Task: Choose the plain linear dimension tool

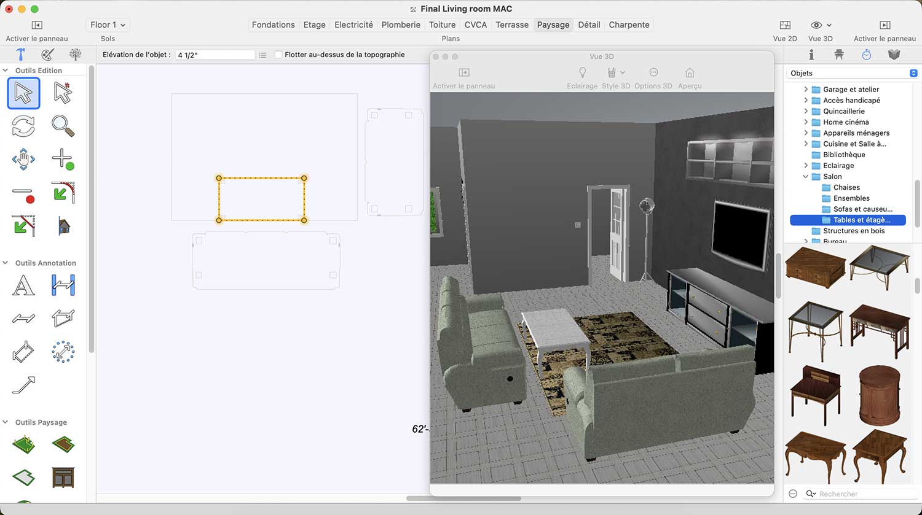Action: coord(23,318)
